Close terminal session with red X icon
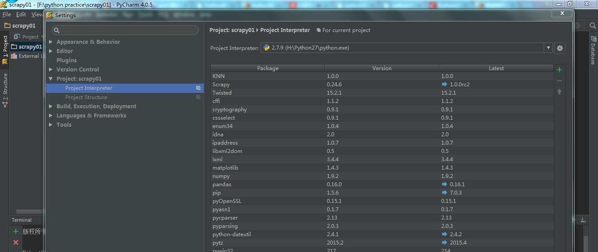598x252 pixels. click(x=16, y=242)
